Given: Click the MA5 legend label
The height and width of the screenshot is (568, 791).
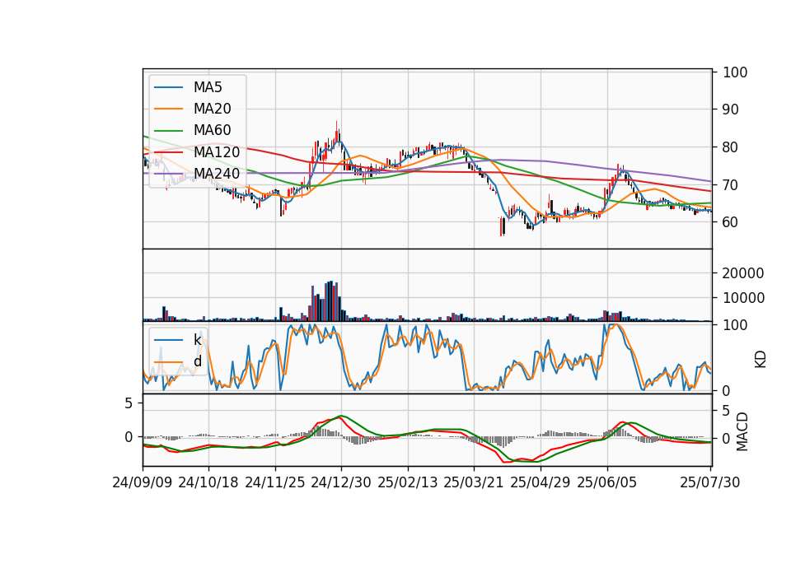Looking at the screenshot, I should pyautogui.click(x=208, y=87).
